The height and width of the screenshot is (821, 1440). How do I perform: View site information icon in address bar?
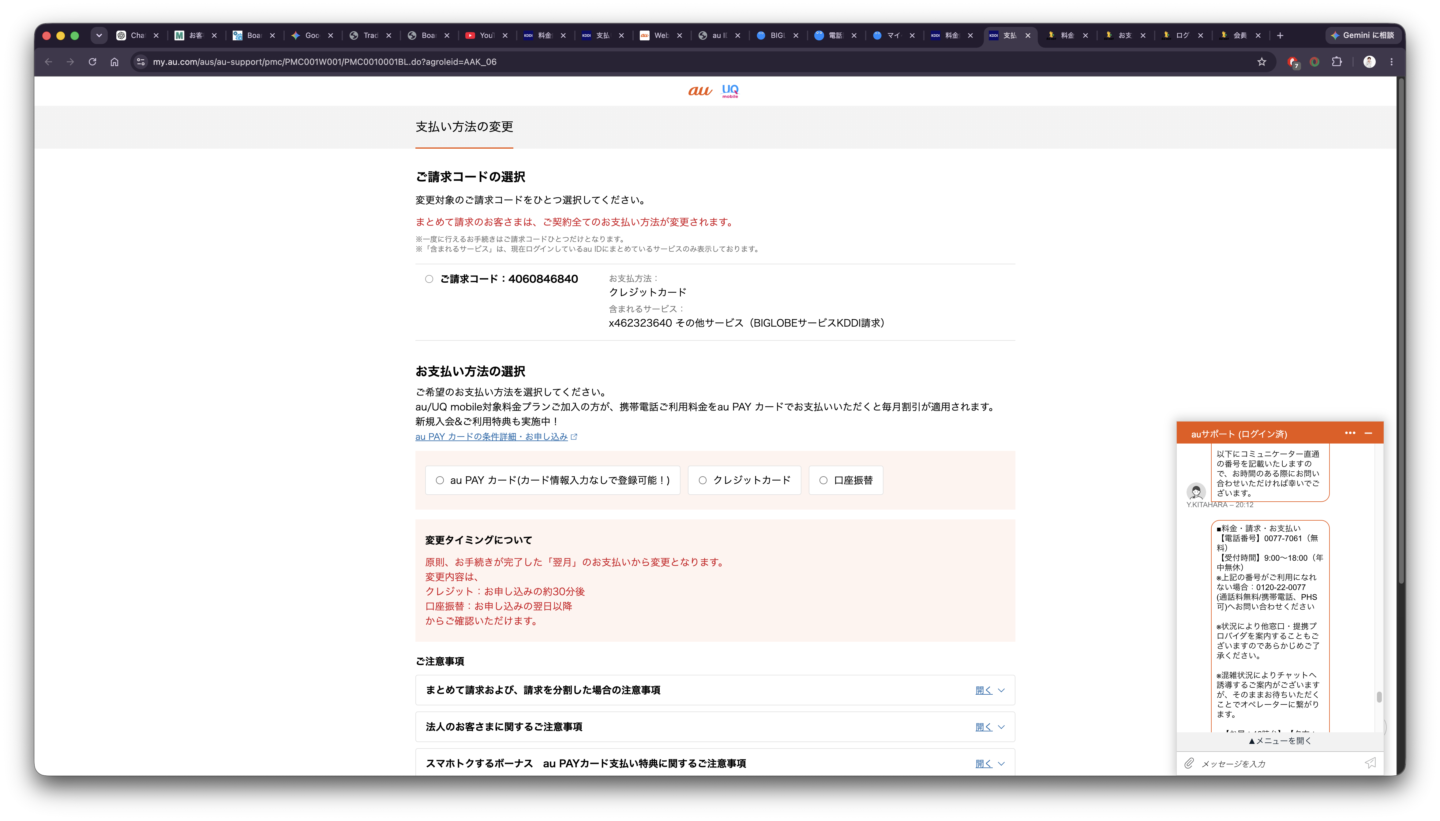coord(141,62)
